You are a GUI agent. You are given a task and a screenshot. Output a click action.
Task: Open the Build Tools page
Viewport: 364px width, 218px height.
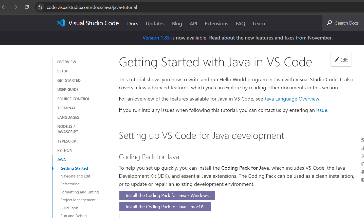click(69, 208)
